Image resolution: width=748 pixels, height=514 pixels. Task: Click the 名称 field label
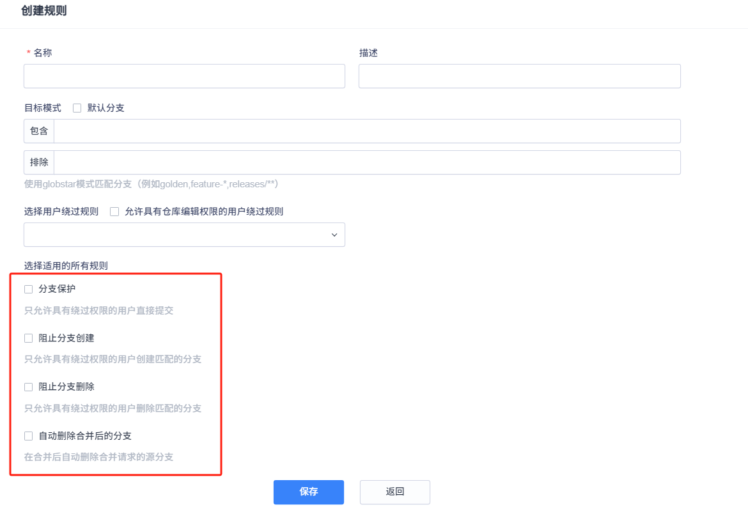tap(42, 53)
